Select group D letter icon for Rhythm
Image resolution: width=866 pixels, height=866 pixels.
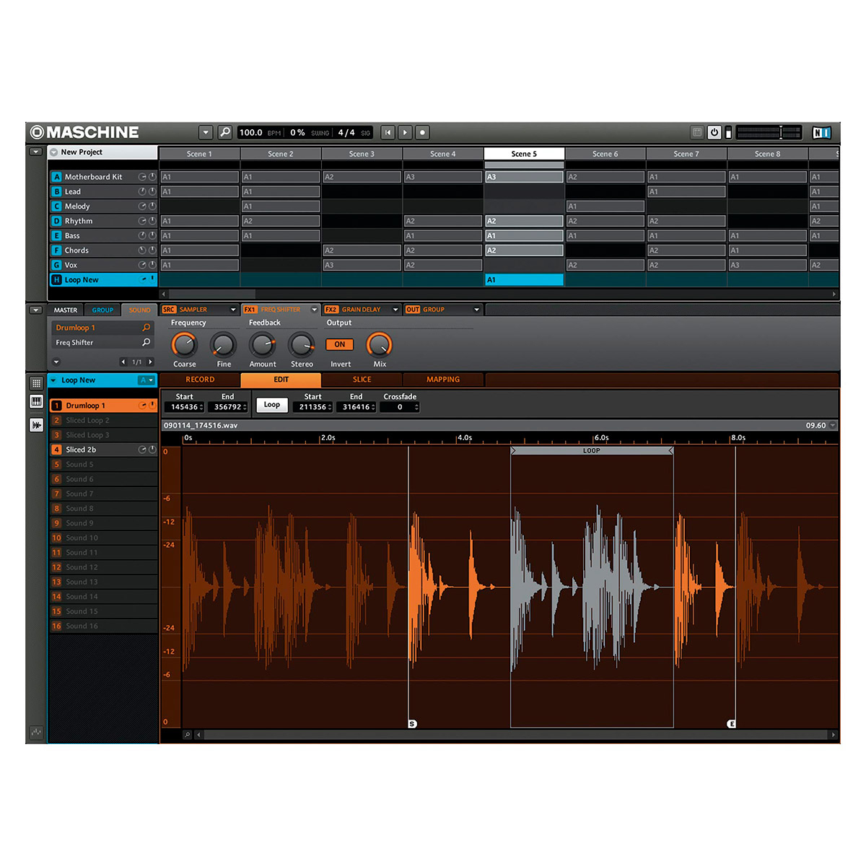coord(56,221)
